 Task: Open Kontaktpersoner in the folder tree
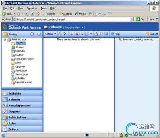[x=24, y=59]
